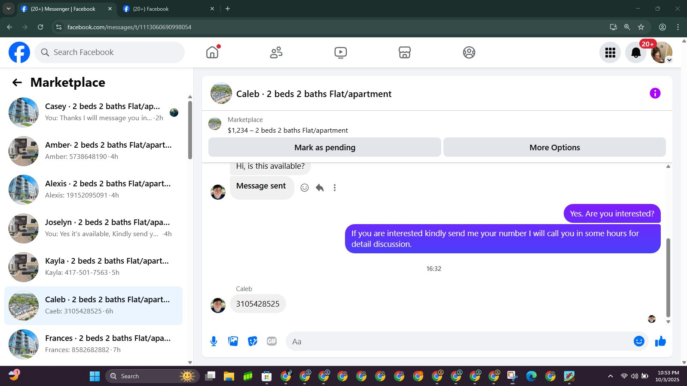Open the notifications bell icon

tap(636, 52)
